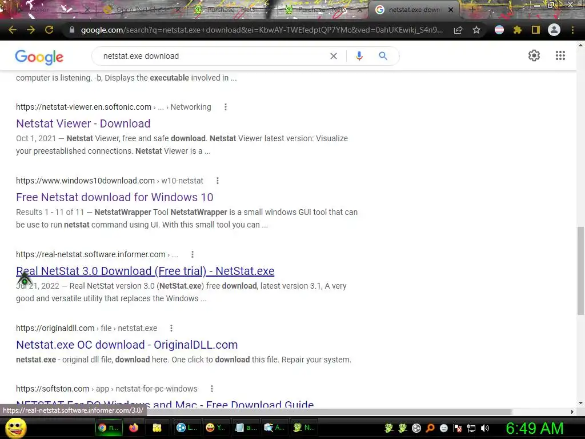Open a new browser tab
This screenshot has height=439, width=585.
471,10
